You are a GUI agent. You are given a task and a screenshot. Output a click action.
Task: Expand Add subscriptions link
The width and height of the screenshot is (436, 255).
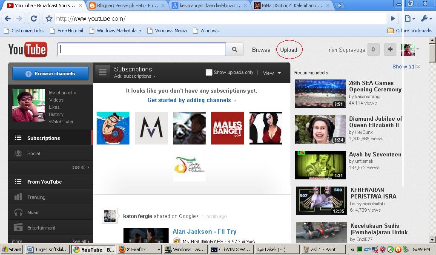coord(135,76)
